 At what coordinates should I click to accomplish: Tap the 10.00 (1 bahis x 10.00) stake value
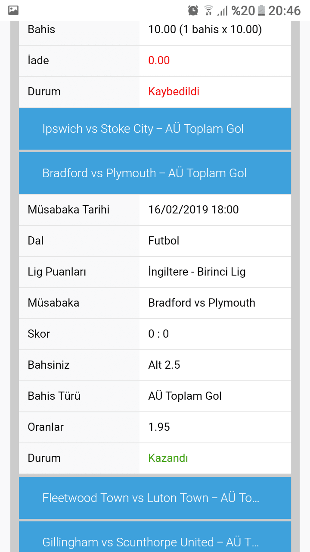pyautogui.click(x=205, y=29)
